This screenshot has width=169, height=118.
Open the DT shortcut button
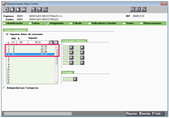138,9
